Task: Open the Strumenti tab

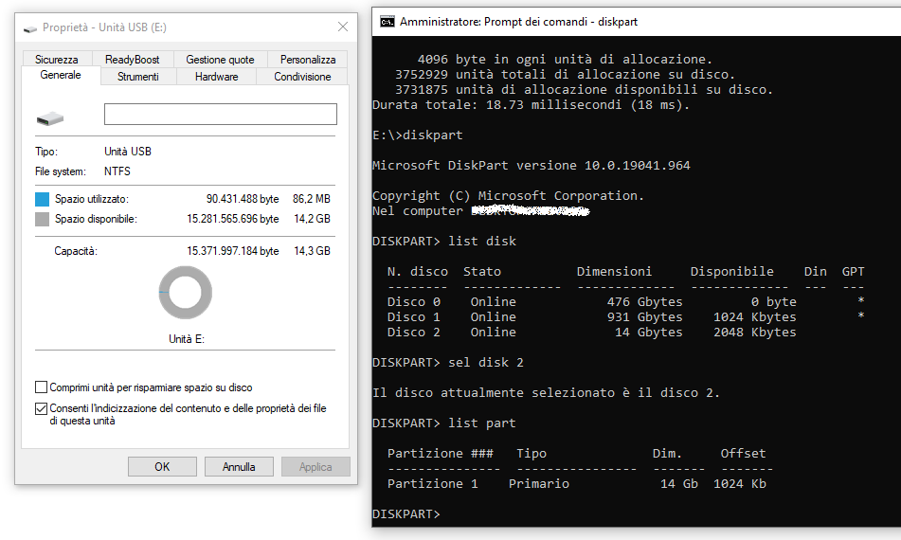Action: (x=138, y=77)
